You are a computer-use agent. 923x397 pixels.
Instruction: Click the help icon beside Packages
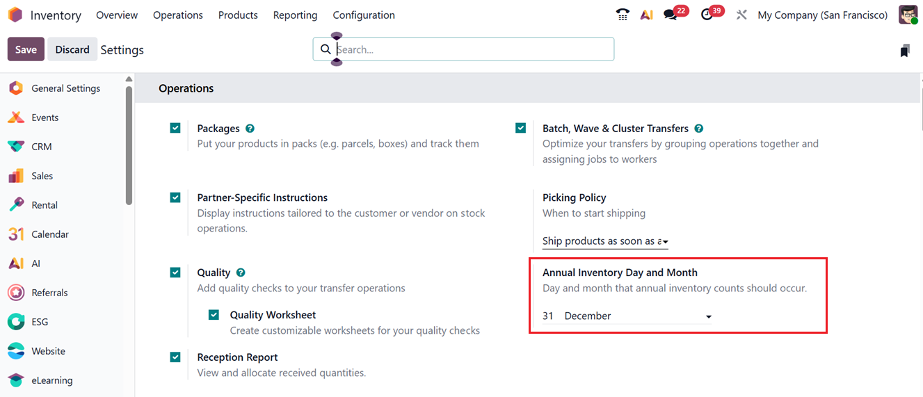pos(250,129)
